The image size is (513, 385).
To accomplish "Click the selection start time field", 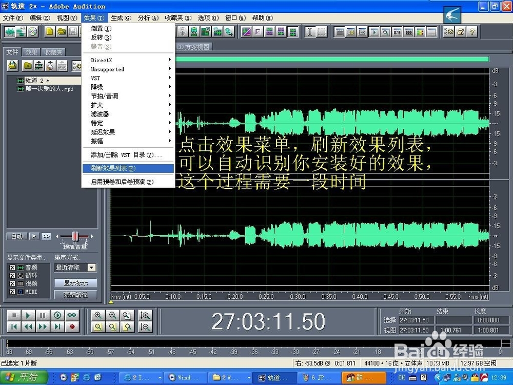I will coord(416,320).
